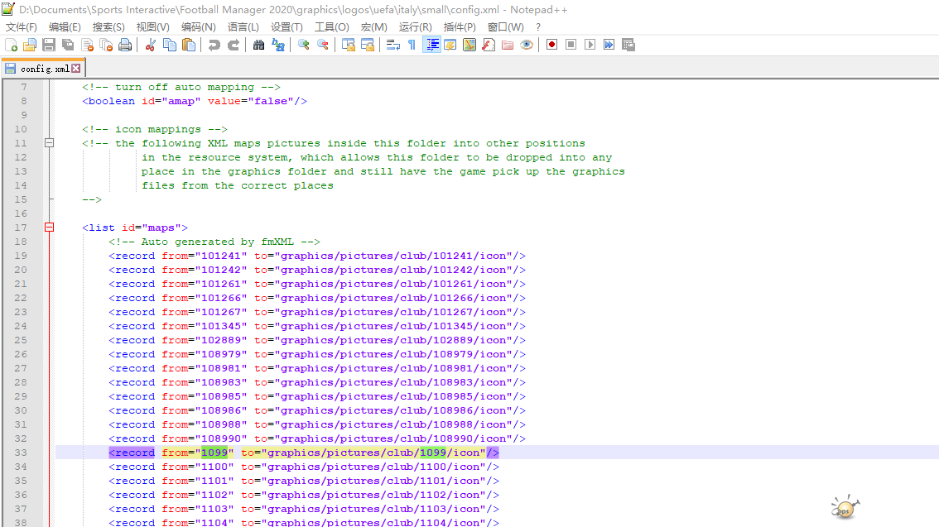Image resolution: width=939 pixels, height=527 pixels.
Task: Open the 搜索(S) menu
Action: (108, 27)
